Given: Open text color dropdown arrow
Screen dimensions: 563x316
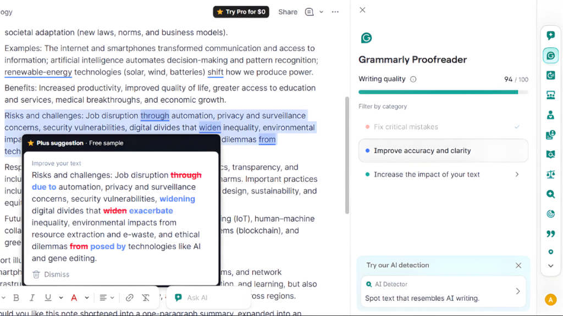Looking at the screenshot, I should click(x=86, y=298).
